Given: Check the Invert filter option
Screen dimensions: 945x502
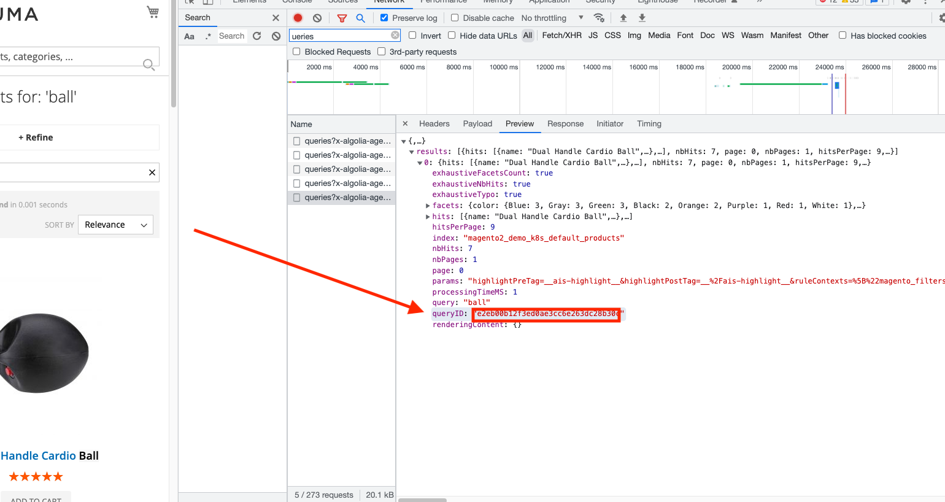Looking at the screenshot, I should tap(412, 36).
